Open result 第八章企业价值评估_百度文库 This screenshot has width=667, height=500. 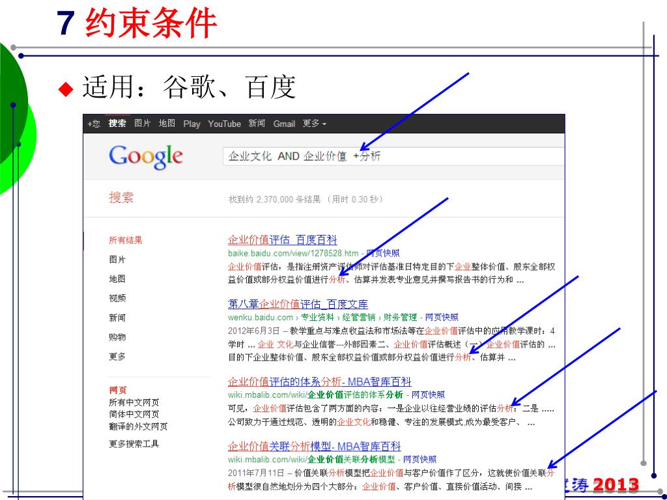coord(298,305)
